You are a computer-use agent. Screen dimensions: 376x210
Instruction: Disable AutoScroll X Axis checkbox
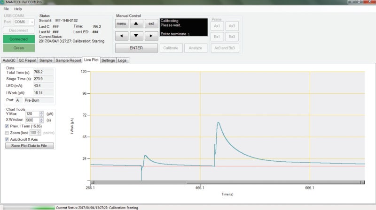pyautogui.click(x=7, y=139)
